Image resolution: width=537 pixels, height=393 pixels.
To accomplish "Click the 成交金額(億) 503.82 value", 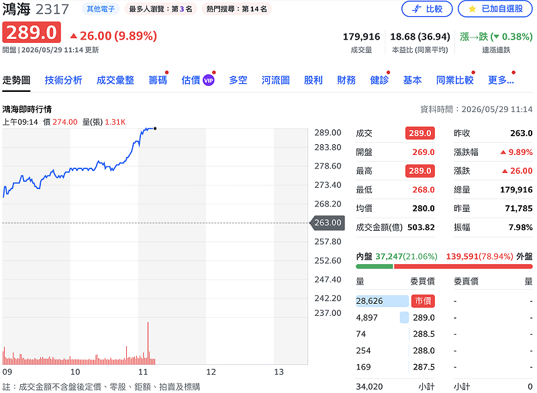I will click(x=421, y=227).
